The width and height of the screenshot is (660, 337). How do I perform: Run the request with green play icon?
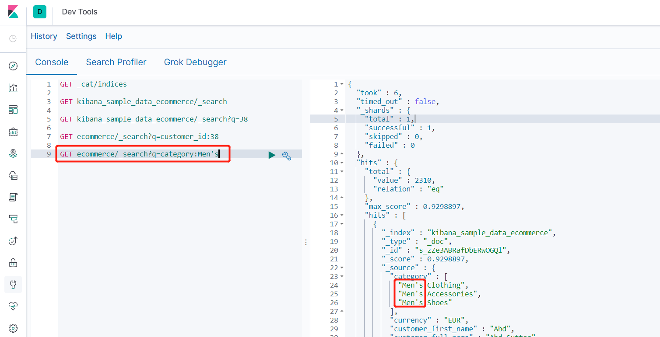[272, 155]
